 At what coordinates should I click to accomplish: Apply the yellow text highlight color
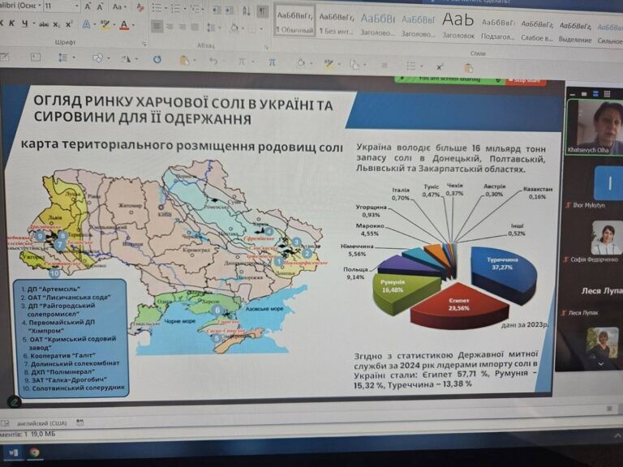pyautogui.click(x=104, y=24)
